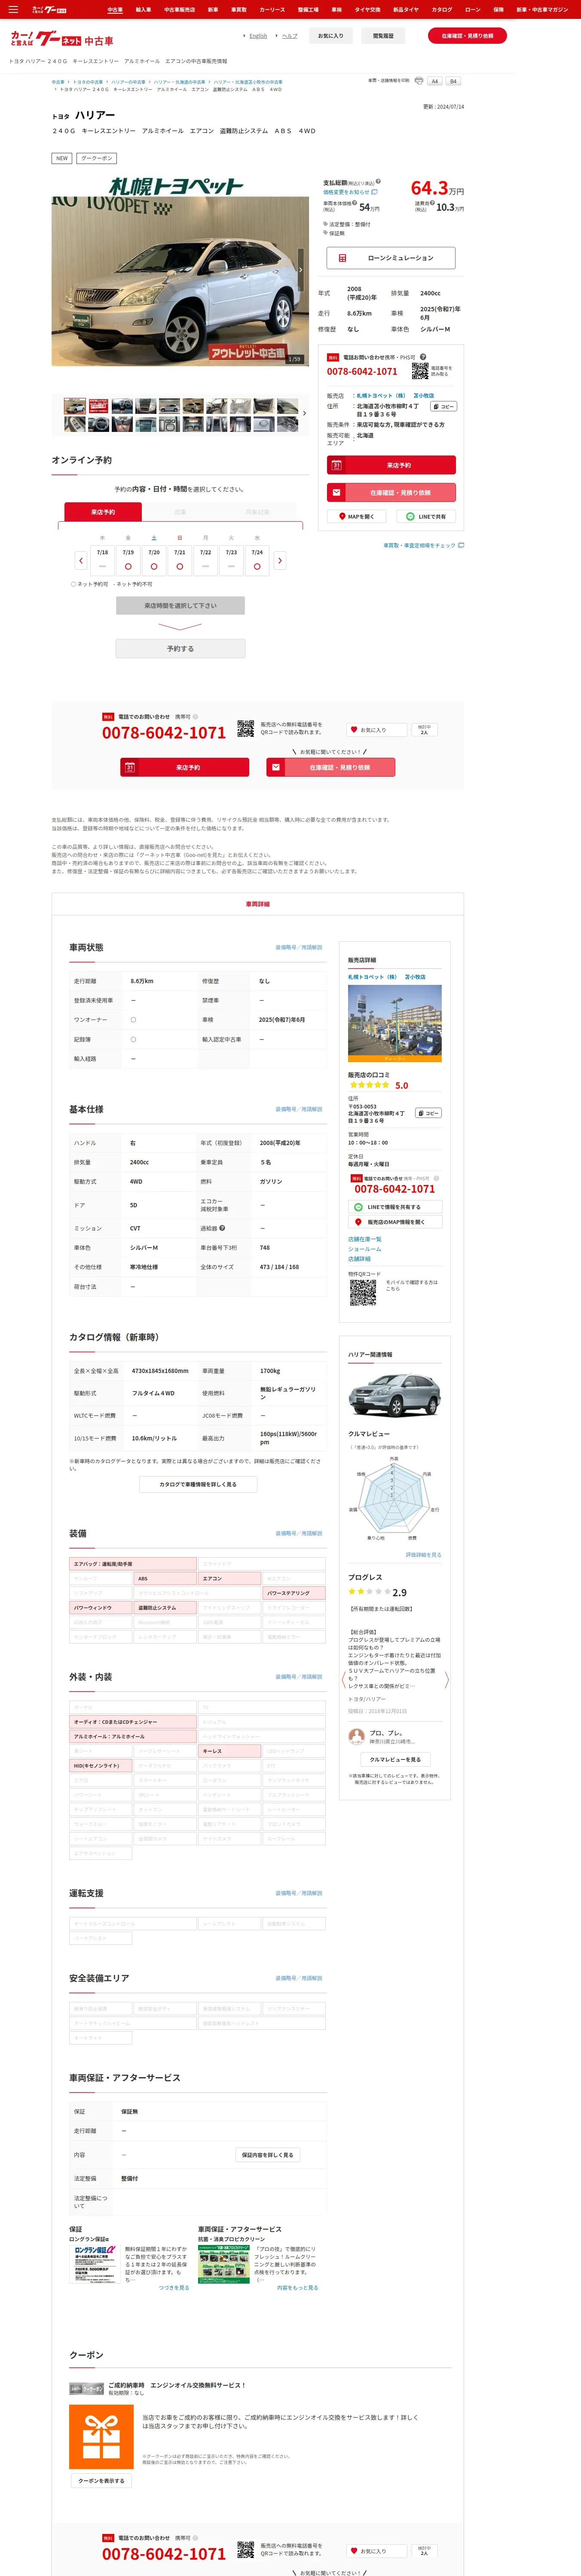Open 札幌トヨペット（株）苫小牧店 link in sidebar
Viewport: 581px width, 2576px height.
(387, 977)
